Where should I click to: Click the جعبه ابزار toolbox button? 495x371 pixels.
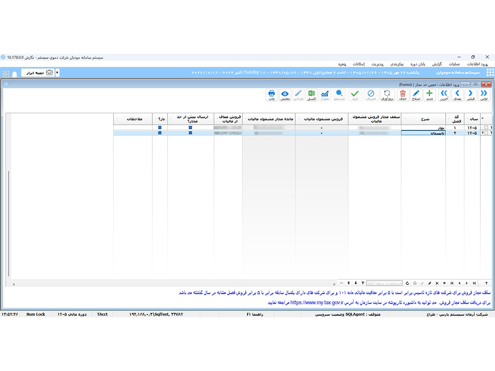pyautogui.click(x=38, y=72)
